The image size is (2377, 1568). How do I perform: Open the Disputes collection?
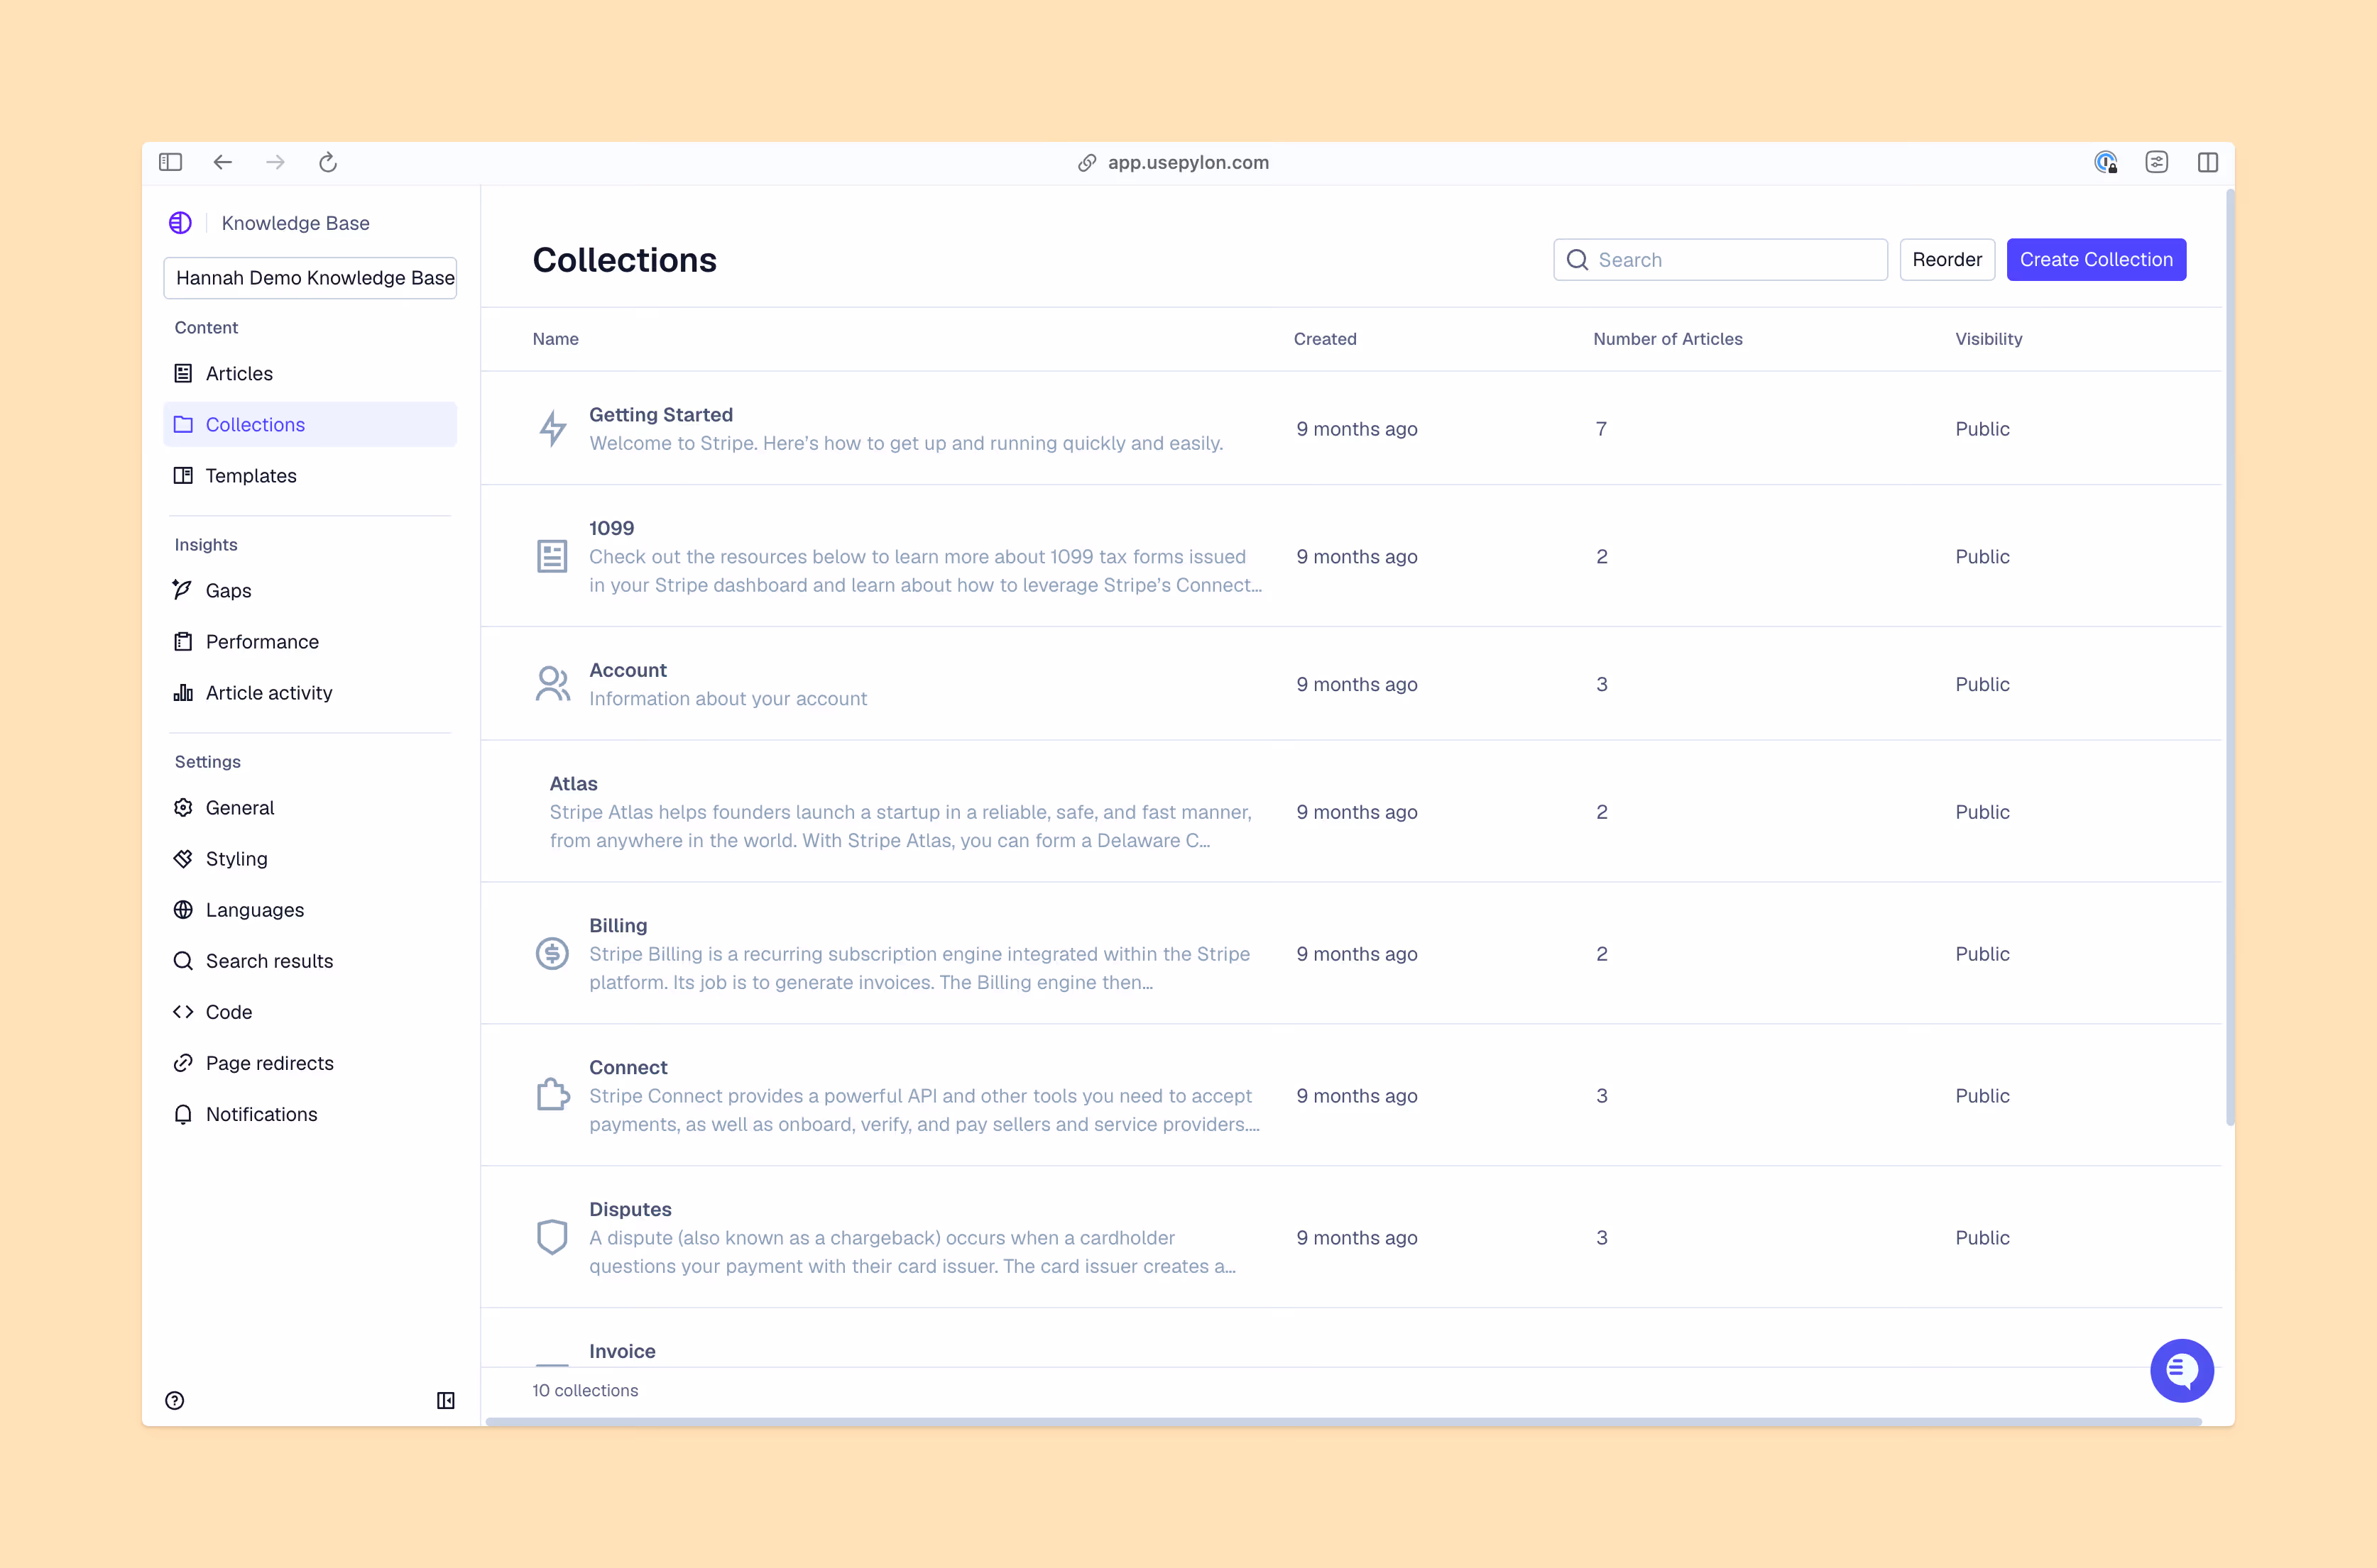[1350, 1237]
